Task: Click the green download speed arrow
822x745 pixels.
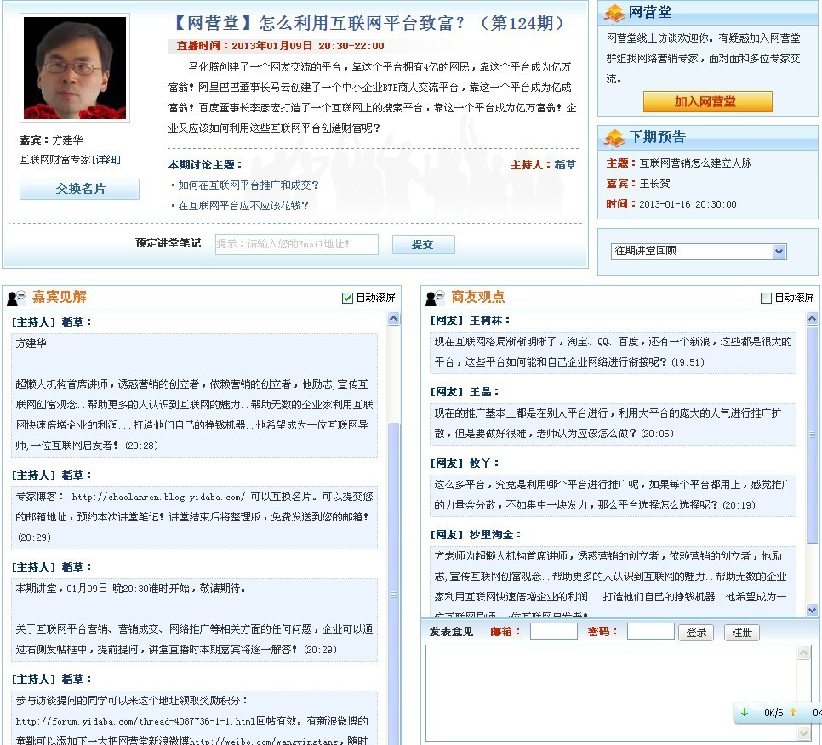Action: (x=744, y=713)
